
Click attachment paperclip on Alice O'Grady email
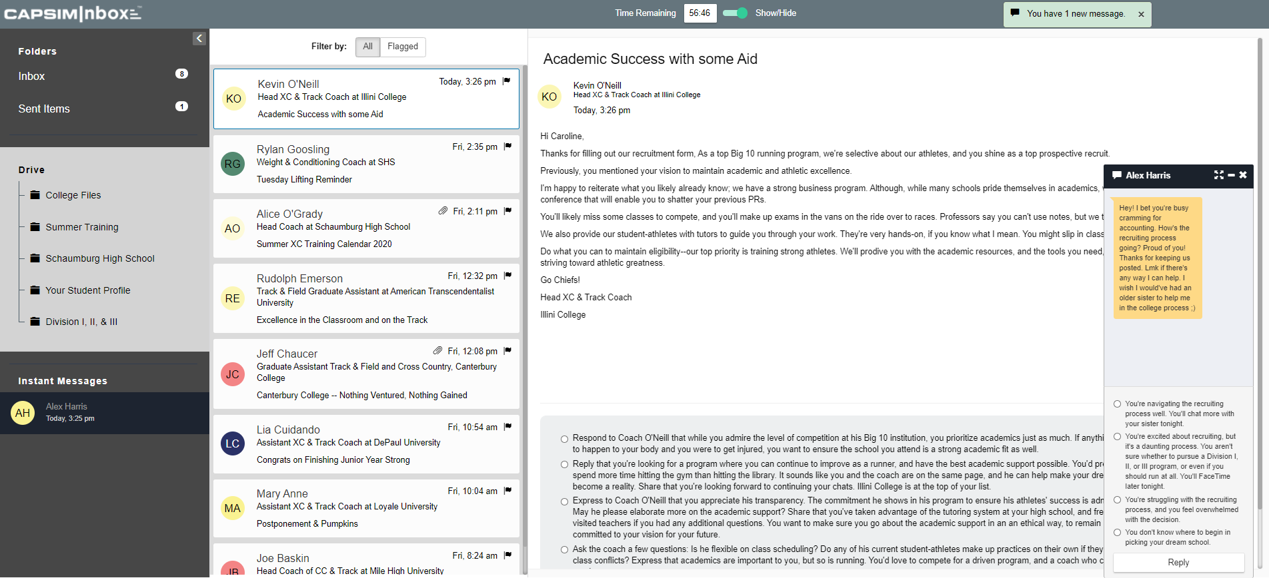pyautogui.click(x=443, y=211)
